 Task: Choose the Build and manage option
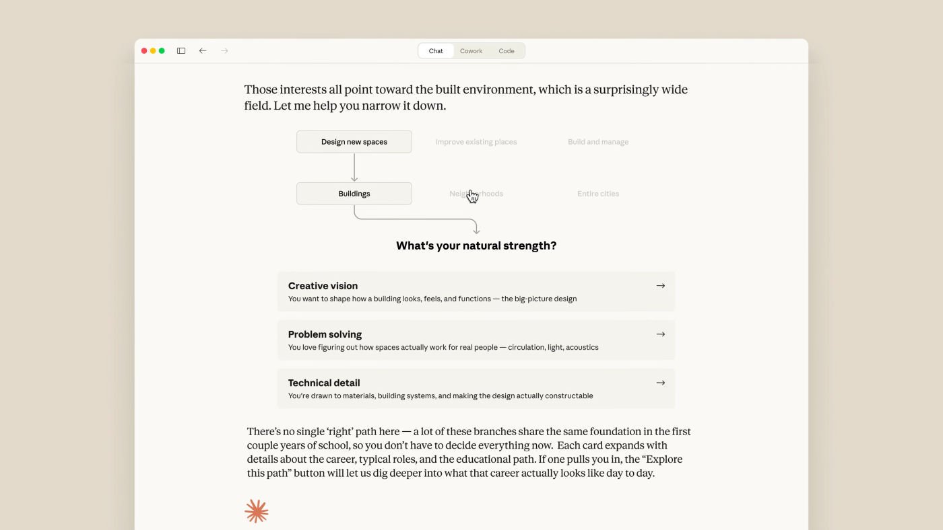(x=598, y=142)
